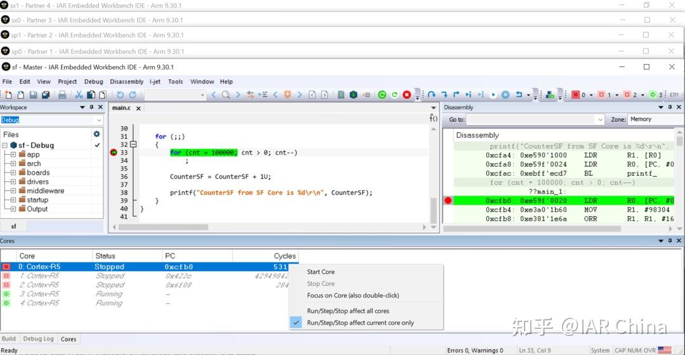Click the Step Into icon
The image size is (685, 355).
pyautogui.click(x=444, y=94)
